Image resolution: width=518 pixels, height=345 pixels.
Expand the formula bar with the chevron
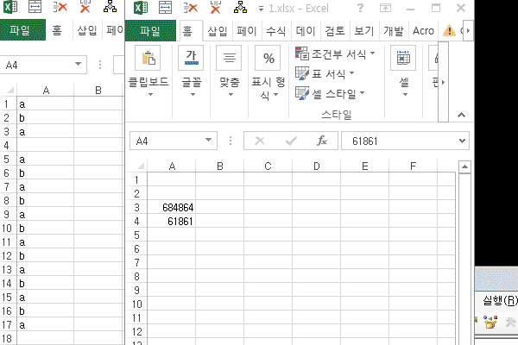[x=462, y=141]
